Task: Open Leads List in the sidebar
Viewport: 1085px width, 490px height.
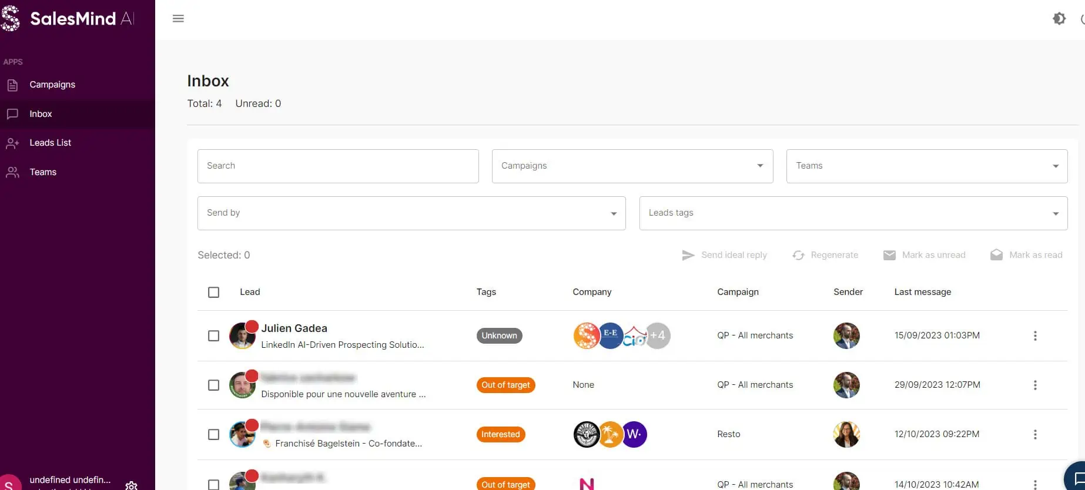Action: pyautogui.click(x=78, y=143)
